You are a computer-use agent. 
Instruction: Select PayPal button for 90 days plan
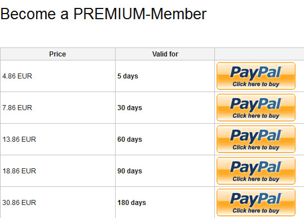[x=256, y=171]
